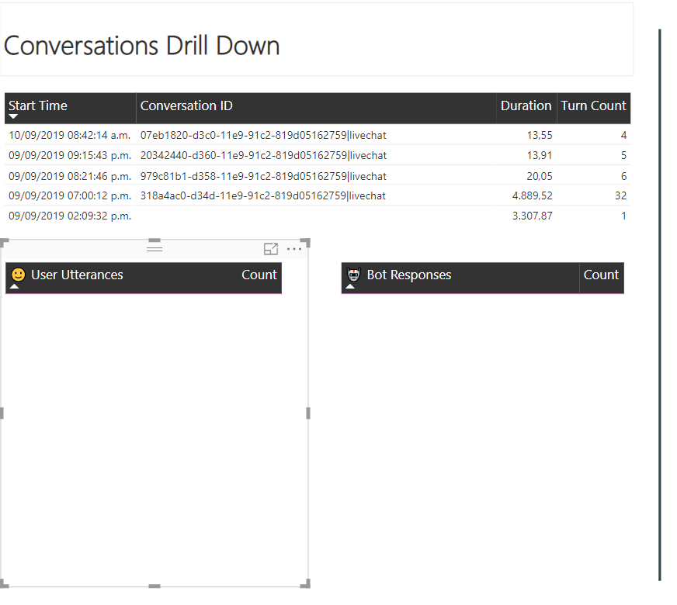Viewport: 677px width, 605px height.
Task: Click the turn count value 1
Action: [623, 216]
